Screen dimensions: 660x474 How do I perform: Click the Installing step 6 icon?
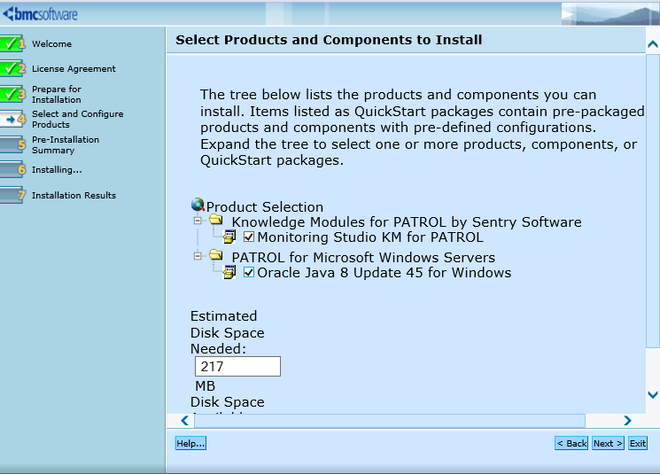[x=12, y=169]
